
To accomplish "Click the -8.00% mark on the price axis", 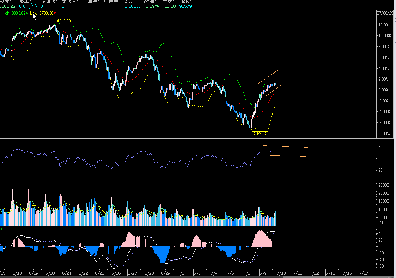I will (x=384, y=133).
